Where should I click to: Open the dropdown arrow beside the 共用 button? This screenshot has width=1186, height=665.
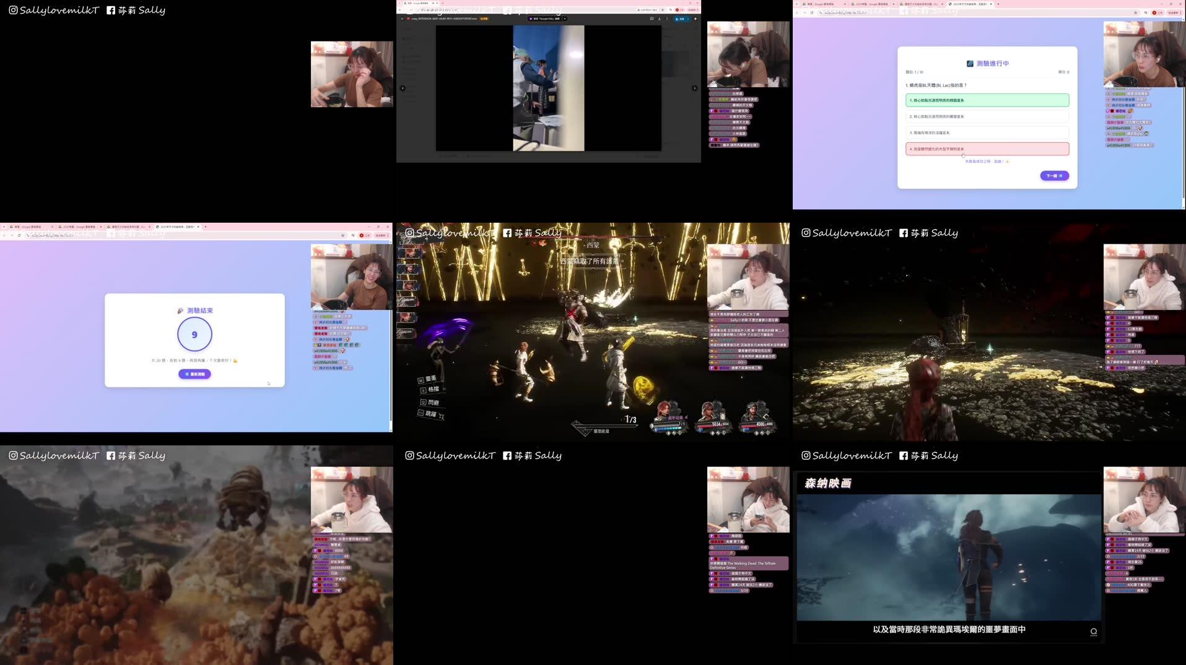click(687, 19)
